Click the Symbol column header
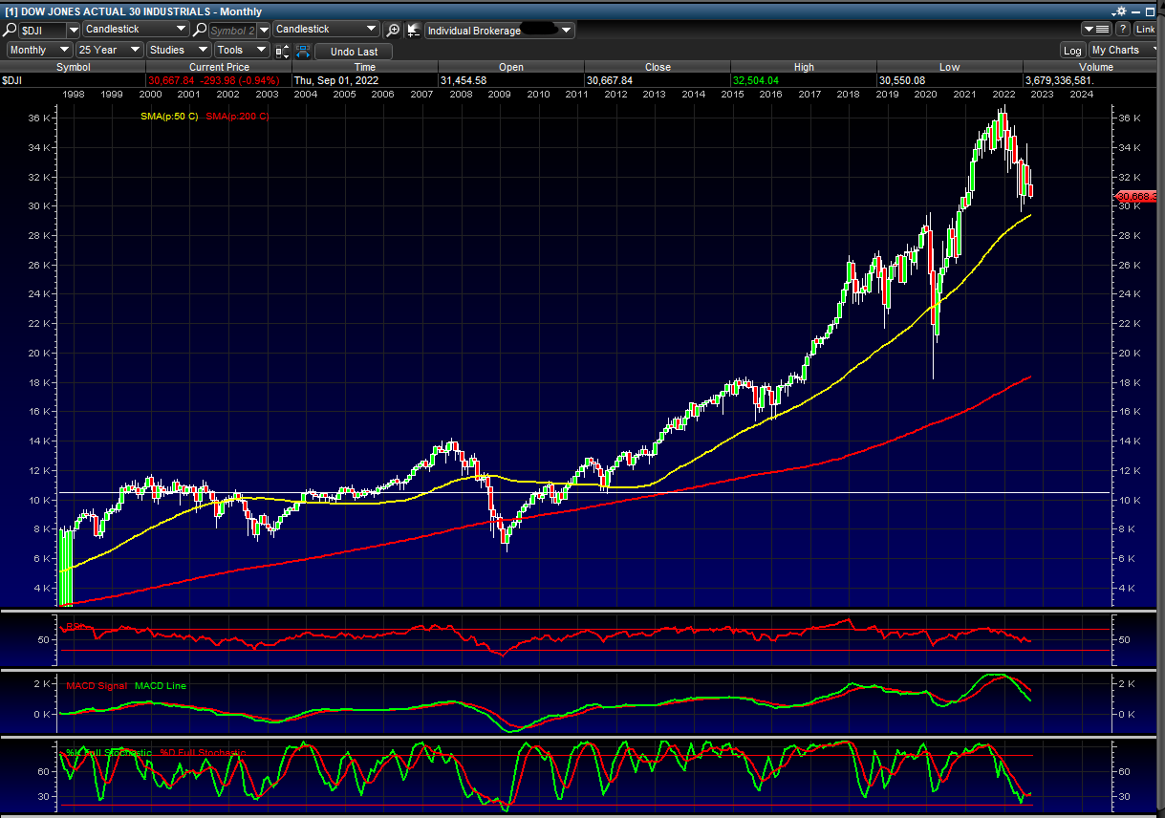This screenshot has height=818, width=1165. point(74,67)
